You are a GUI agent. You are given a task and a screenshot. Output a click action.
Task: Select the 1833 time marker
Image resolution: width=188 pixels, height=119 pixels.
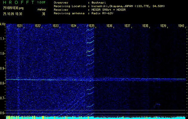[56, 26]
